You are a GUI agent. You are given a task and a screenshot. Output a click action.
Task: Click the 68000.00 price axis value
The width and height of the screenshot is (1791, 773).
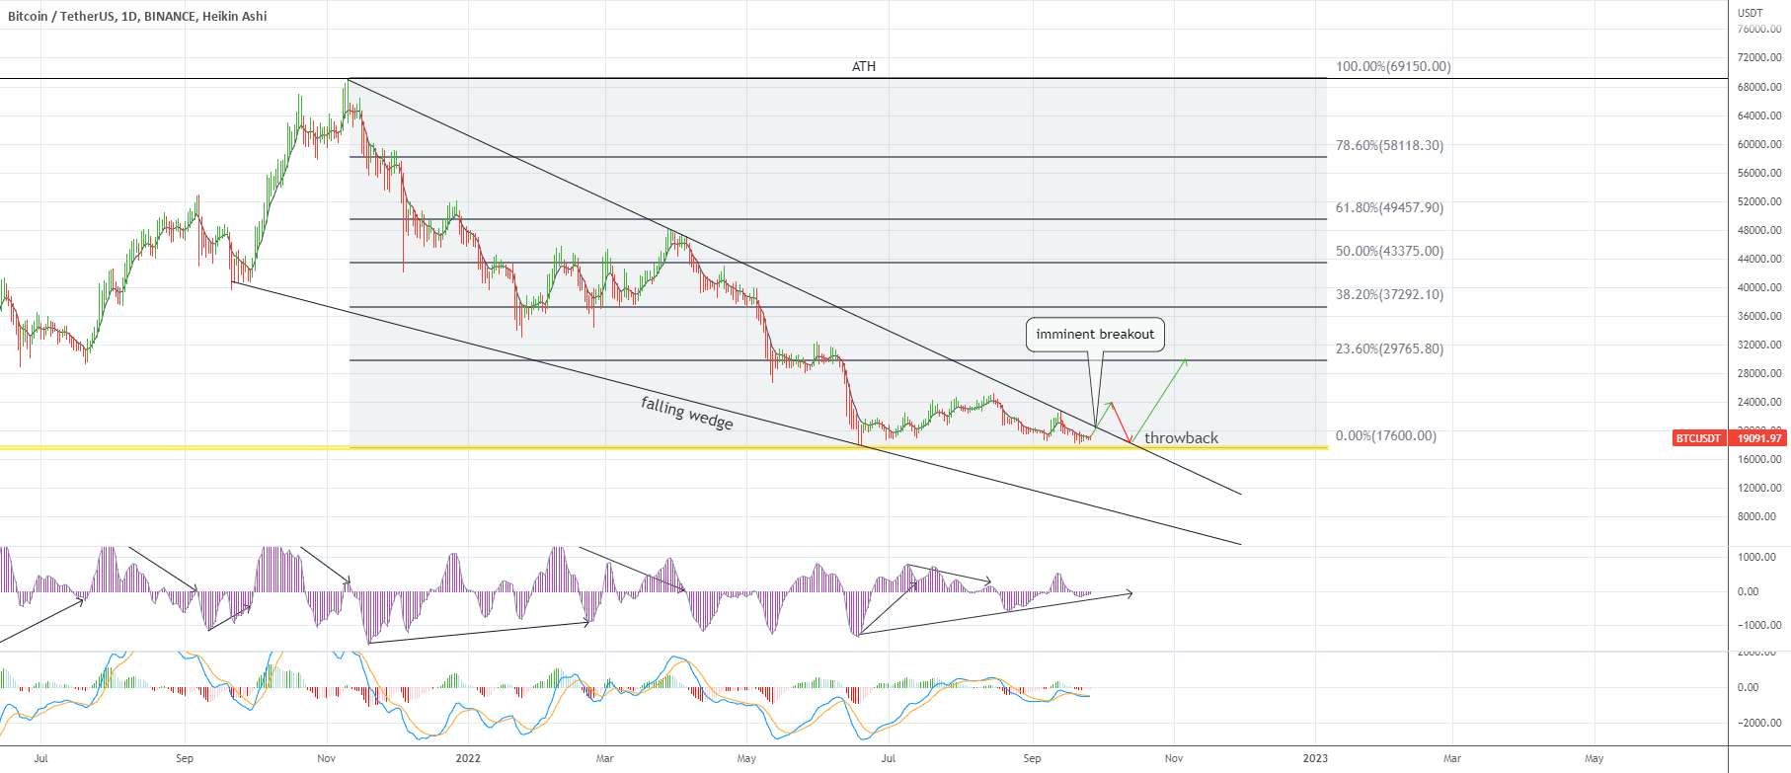[x=1759, y=87]
